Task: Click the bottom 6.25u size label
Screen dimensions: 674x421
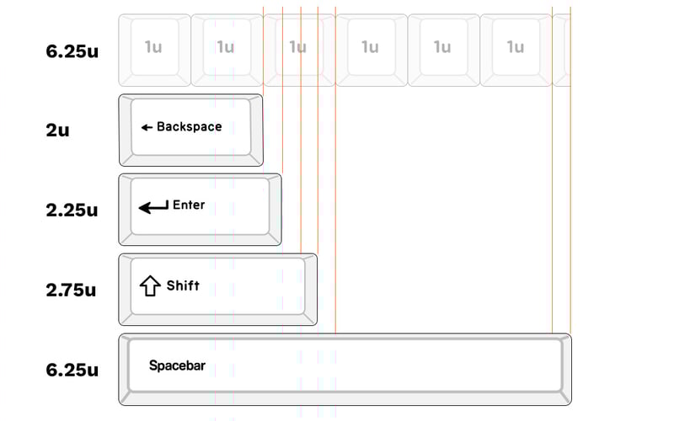Action: click(72, 370)
